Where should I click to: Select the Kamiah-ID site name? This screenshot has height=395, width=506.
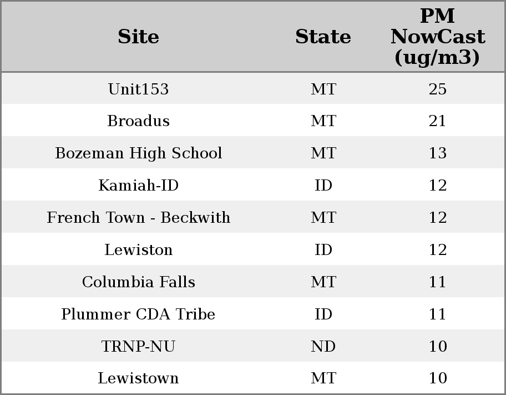click(138, 186)
